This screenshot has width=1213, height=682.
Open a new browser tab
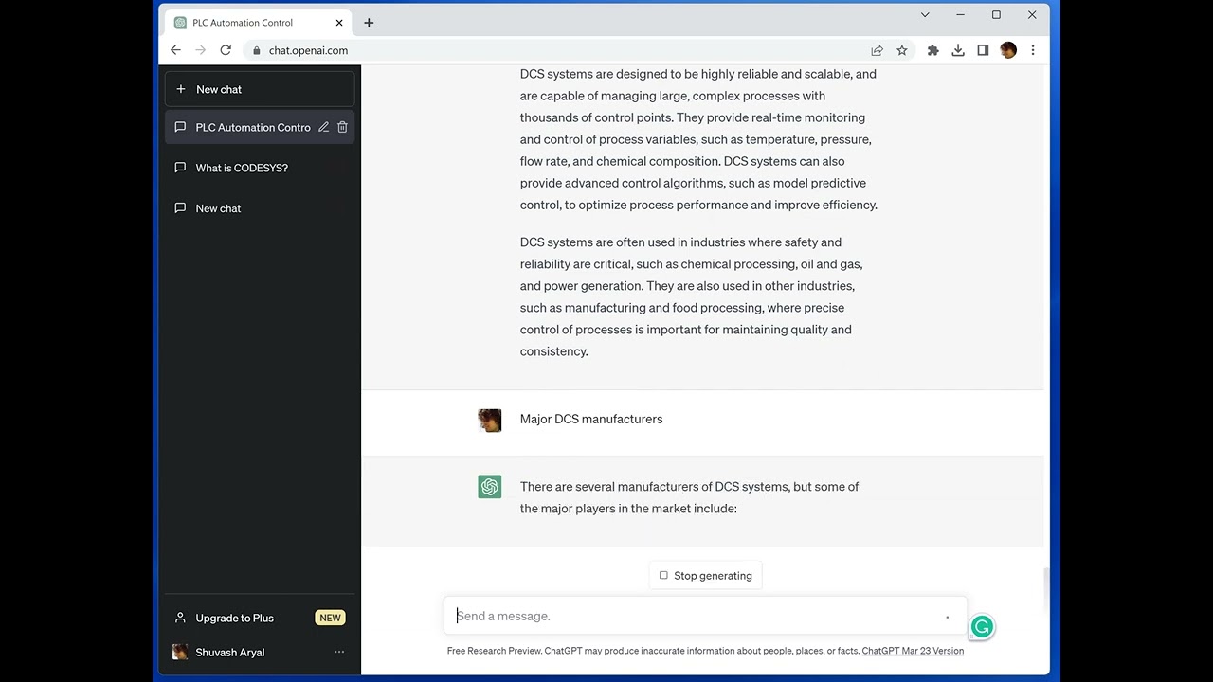coord(369,23)
